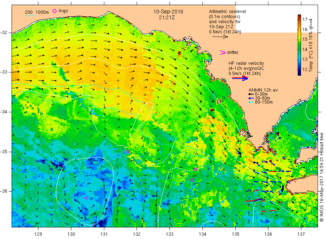This screenshot has height=239, width=326.
Task: Click the Argo float marker near 35S 131.7E
Action: 128,151
